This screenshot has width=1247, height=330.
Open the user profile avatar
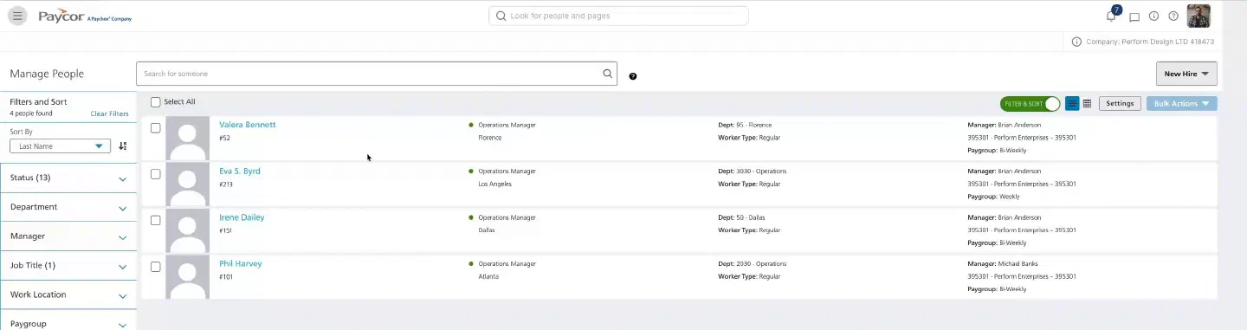(x=1199, y=16)
